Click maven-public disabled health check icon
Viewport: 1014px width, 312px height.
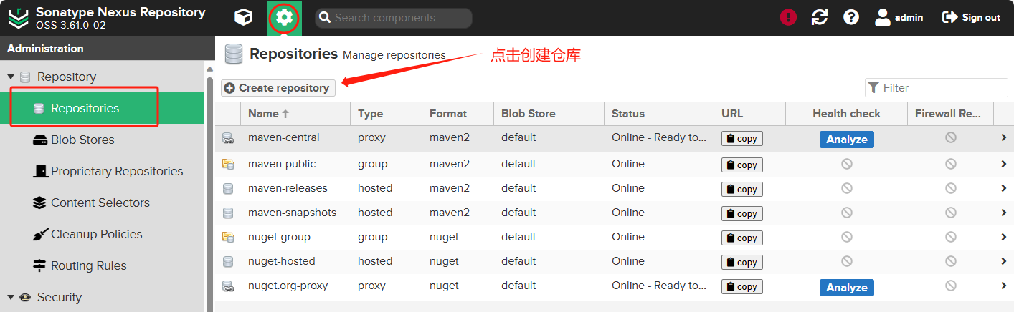tap(847, 164)
